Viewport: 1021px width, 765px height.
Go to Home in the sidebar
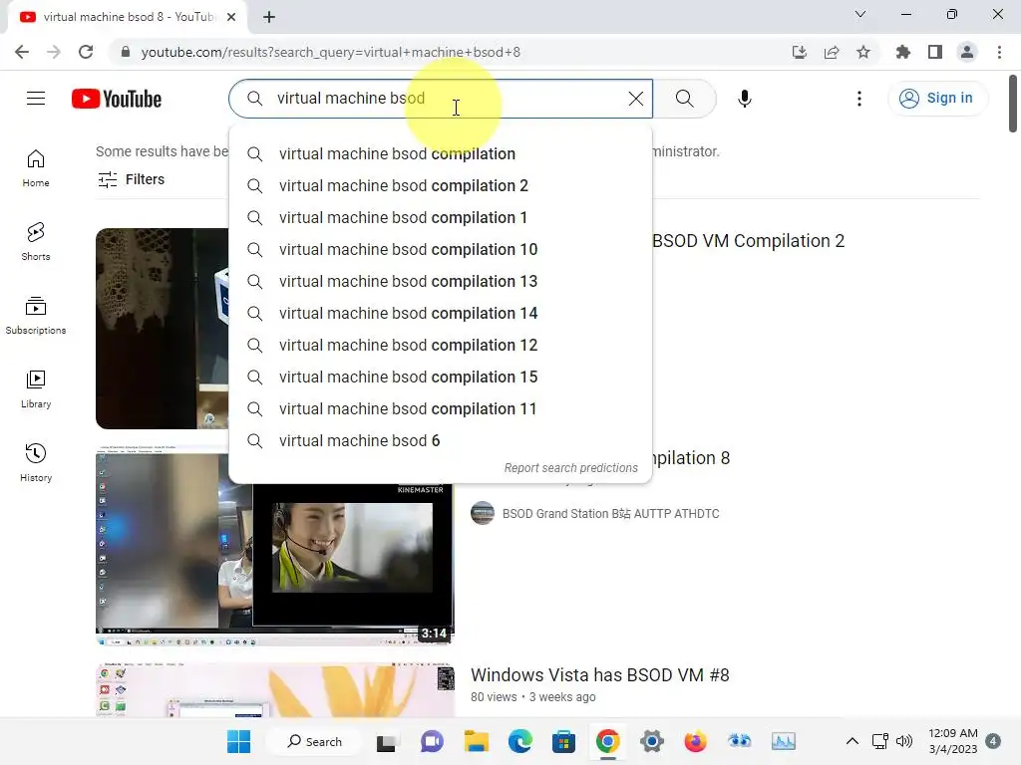pyautogui.click(x=36, y=168)
